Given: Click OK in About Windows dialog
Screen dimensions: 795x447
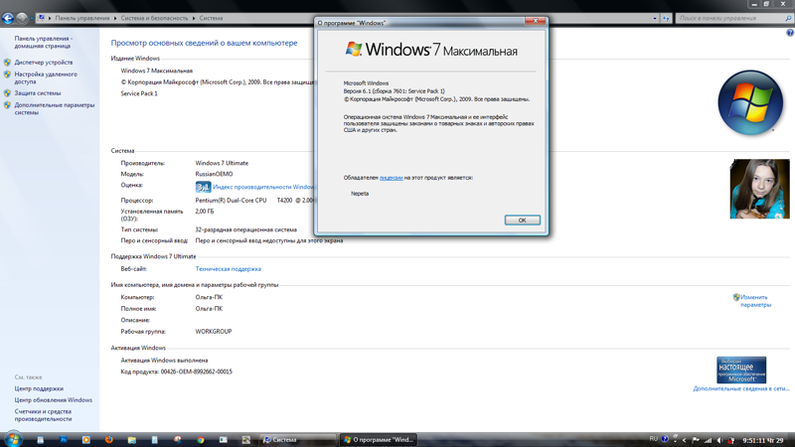Looking at the screenshot, I should (523, 220).
